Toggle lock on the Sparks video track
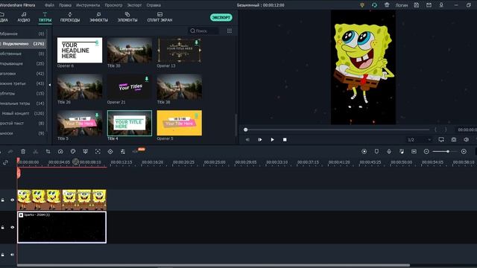 (3, 227)
